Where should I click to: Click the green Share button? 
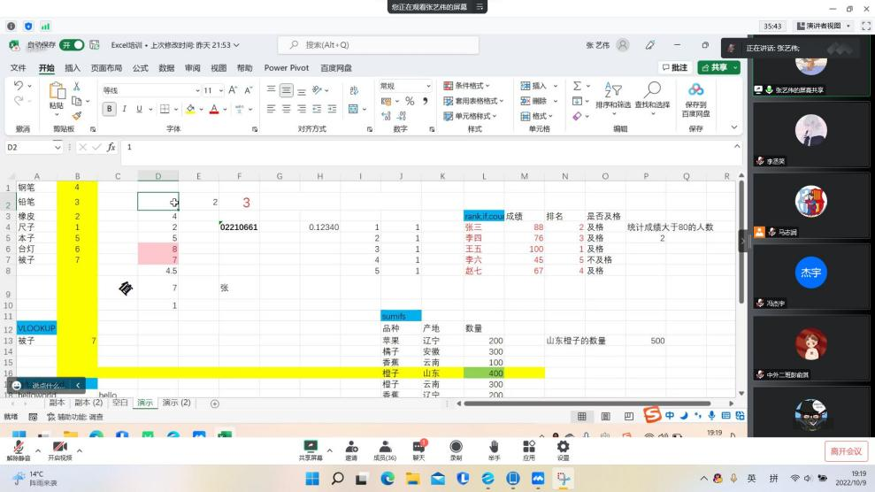pyautogui.click(x=718, y=67)
